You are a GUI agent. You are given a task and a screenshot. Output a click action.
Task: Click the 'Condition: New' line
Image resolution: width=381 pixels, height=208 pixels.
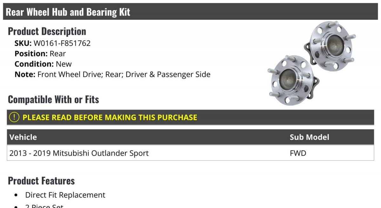click(x=43, y=64)
